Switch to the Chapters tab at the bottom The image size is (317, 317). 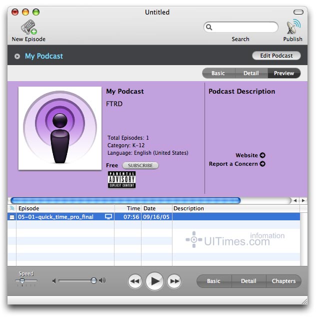tap(283, 281)
